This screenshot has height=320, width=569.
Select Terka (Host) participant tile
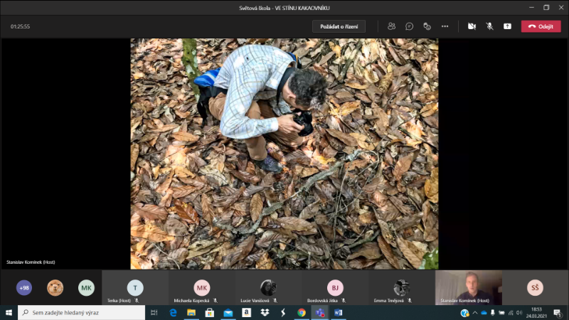pos(135,287)
